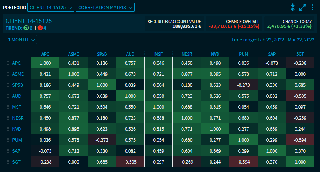Click the red -0.594 PUM/SGT correlation cell
The image size is (320, 172).
click(x=300, y=140)
